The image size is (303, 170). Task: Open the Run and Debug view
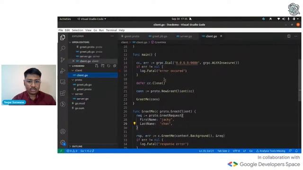click(62, 71)
